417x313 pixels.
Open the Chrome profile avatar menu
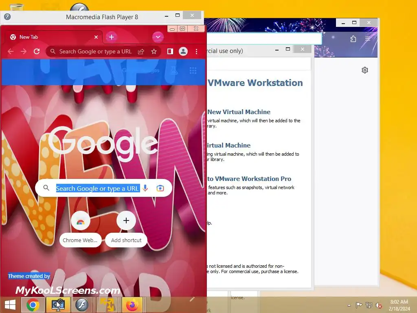pyautogui.click(x=183, y=51)
